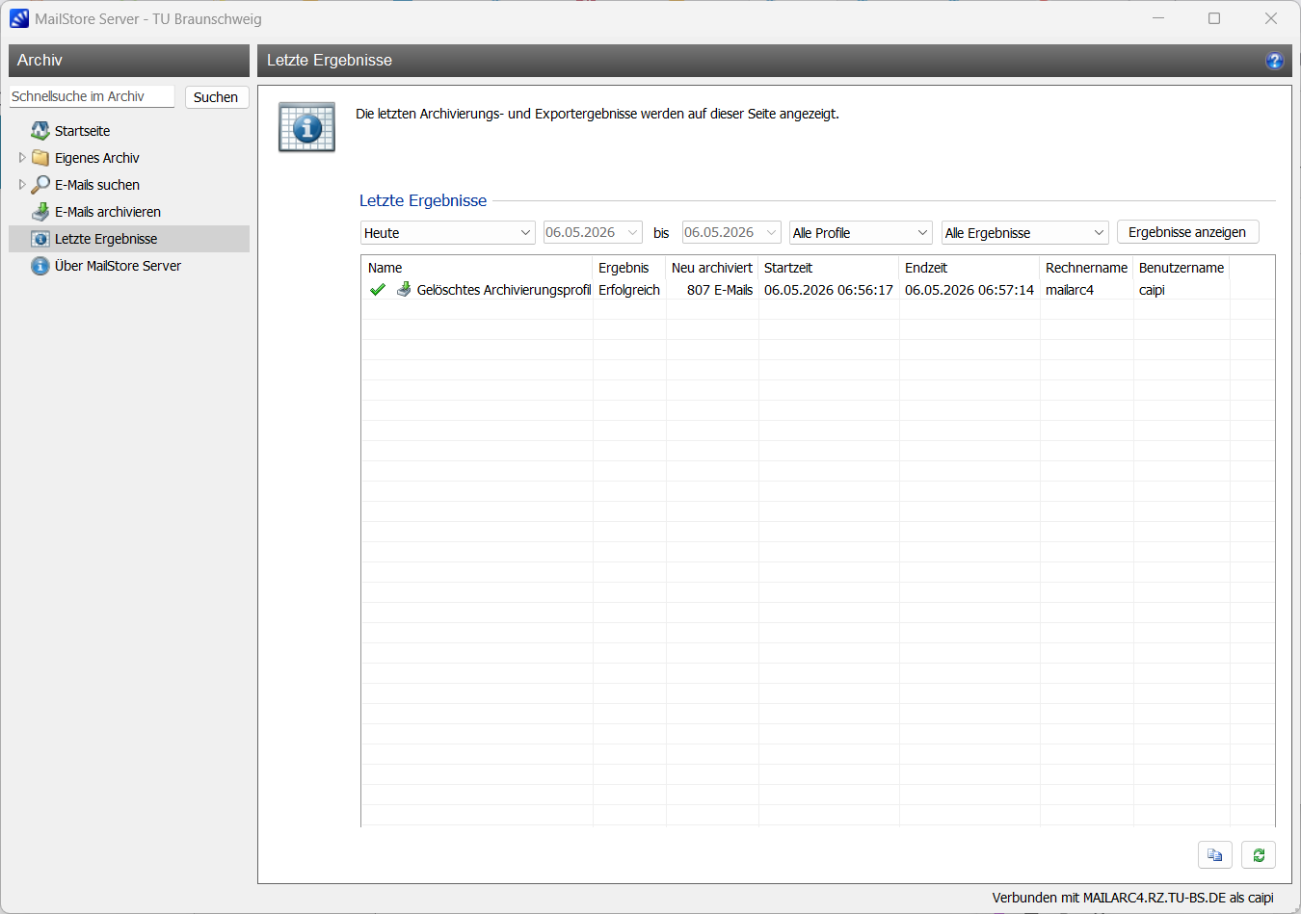Sort by the Name column header
This screenshot has height=914, width=1301.
click(477, 268)
